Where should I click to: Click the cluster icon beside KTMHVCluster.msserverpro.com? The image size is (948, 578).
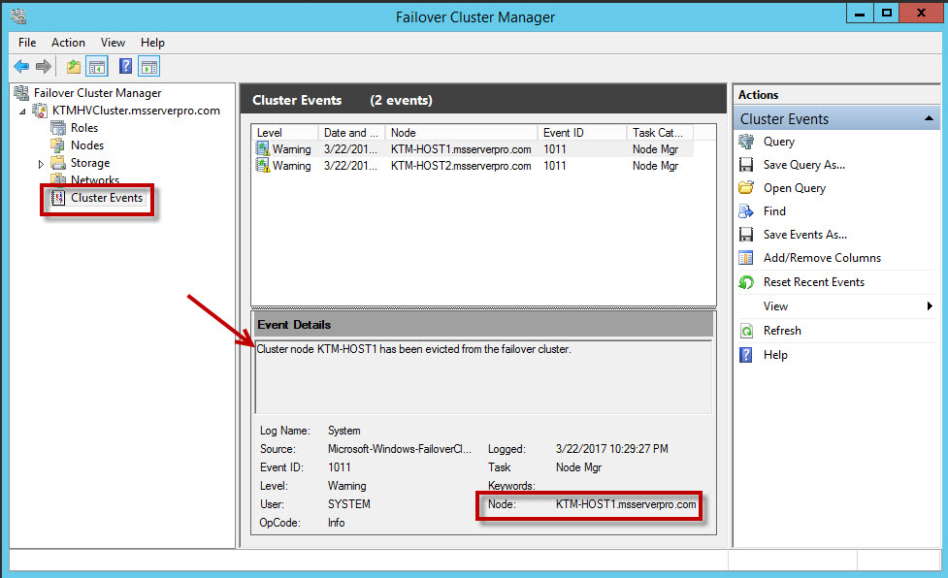40,111
